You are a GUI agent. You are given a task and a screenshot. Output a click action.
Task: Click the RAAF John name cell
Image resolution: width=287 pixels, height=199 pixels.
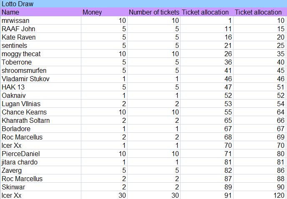18,29
